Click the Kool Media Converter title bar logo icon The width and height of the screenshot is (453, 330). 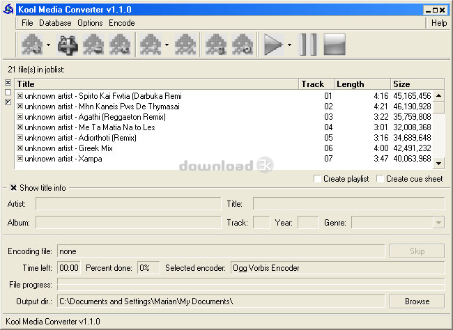[x=8, y=9]
